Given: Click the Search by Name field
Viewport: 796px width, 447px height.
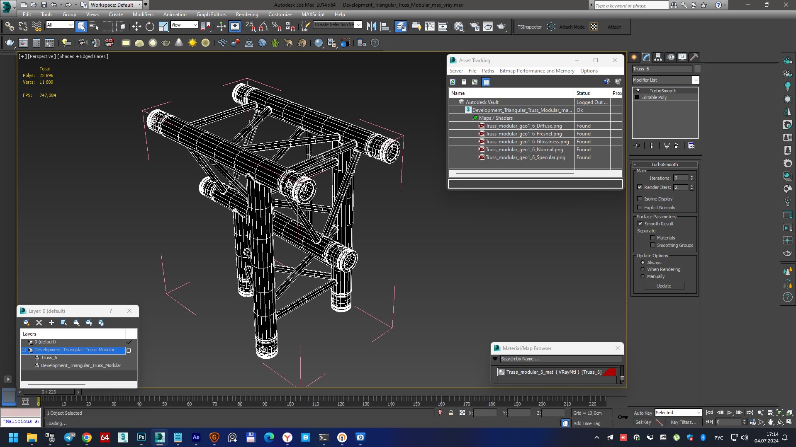Looking at the screenshot, I should click(561, 359).
